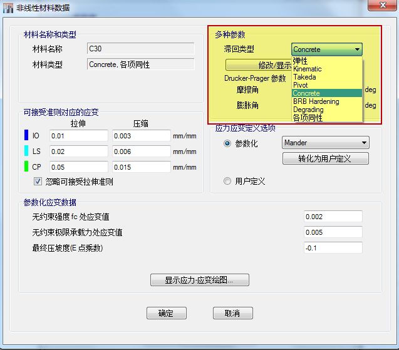Image resolution: width=399 pixels, height=350 pixels.
Task: Toggle 忽略可接受拉伸准则 checkbox
Action: point(38,182)
